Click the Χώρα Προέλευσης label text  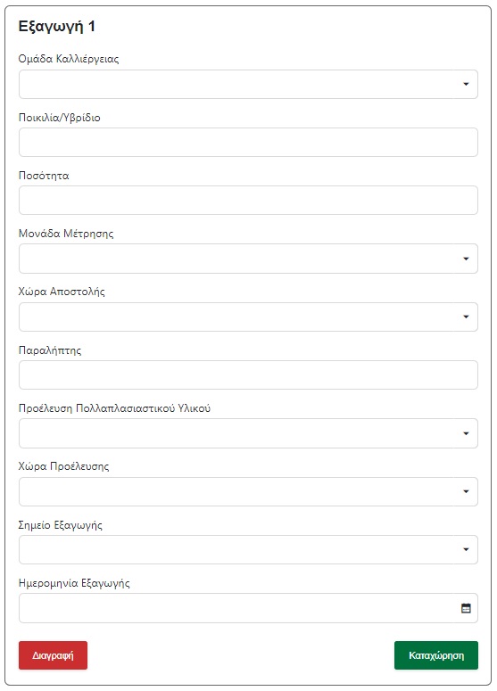click(63, 466)
